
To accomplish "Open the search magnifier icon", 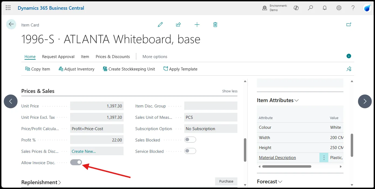I will click(311, 8).
